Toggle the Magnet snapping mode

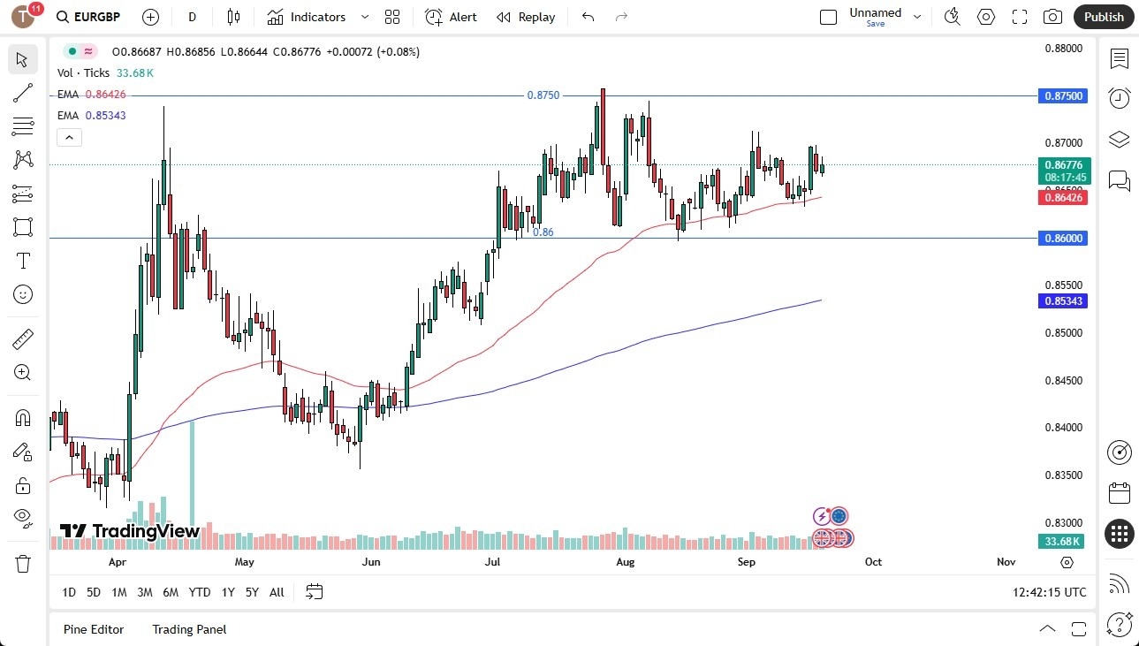coord(22,417)
